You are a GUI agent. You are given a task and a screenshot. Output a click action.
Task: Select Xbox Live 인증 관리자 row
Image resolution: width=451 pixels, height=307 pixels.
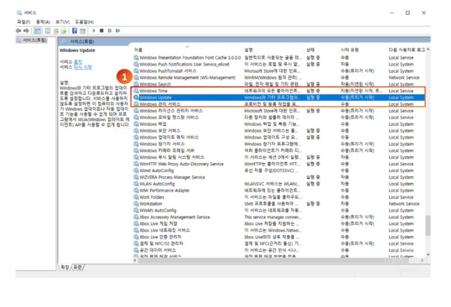click(x=279, y=237)
